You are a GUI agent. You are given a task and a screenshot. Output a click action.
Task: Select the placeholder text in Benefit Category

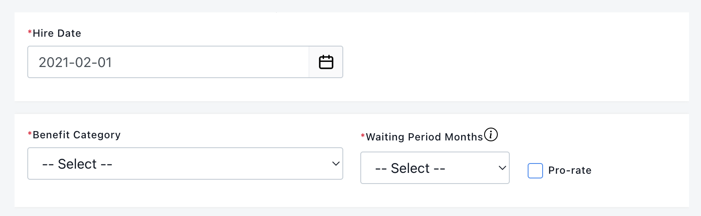pos(77,164)
